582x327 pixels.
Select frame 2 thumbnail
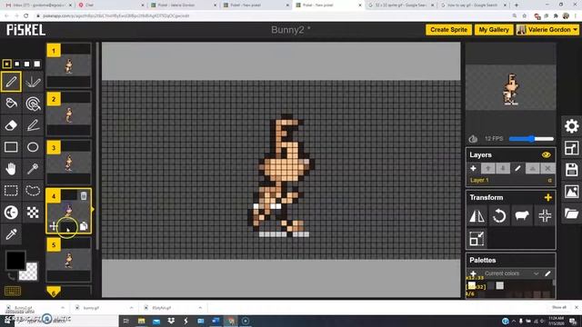(69, 114)
